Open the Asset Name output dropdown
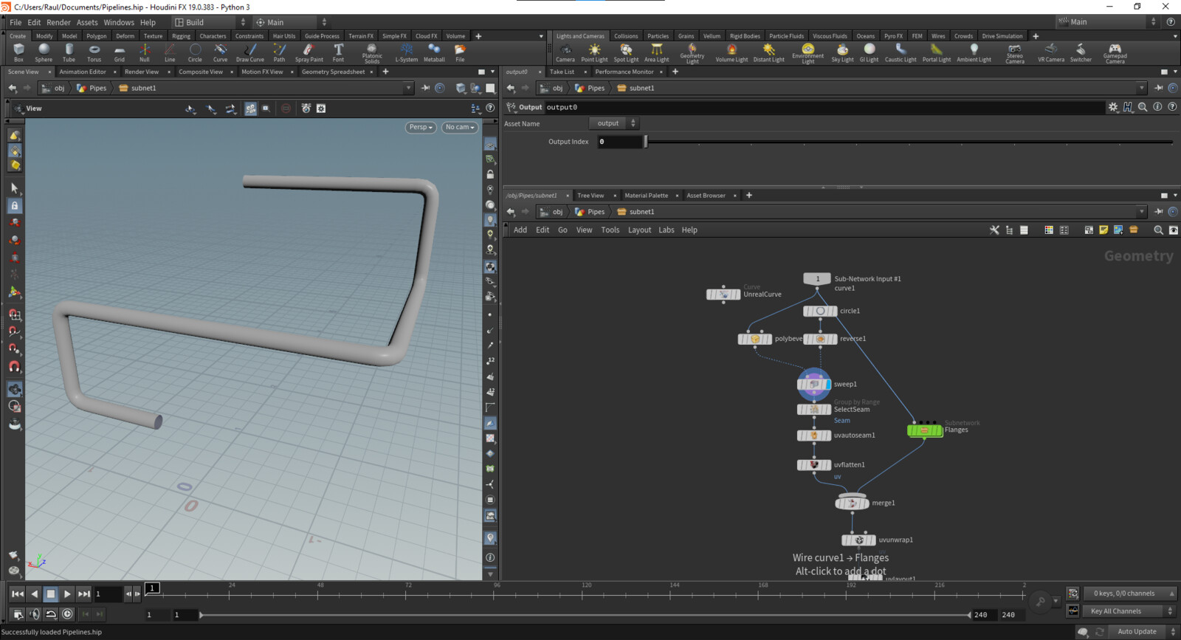The width and height of the screenshot is (1181, 640). (x=613, y=123)
